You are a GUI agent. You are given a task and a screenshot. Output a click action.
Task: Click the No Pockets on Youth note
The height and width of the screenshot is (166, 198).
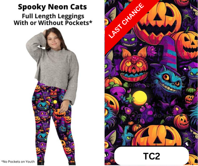18,162
